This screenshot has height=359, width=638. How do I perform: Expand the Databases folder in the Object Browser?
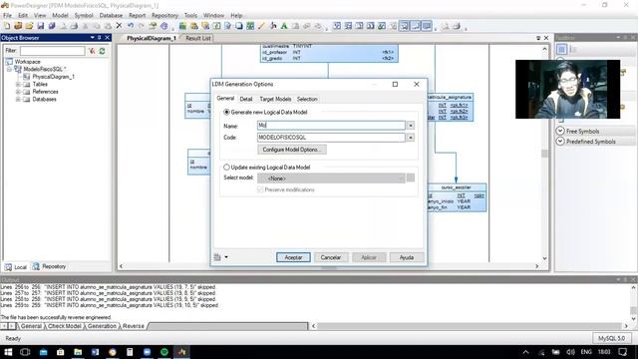18,99
